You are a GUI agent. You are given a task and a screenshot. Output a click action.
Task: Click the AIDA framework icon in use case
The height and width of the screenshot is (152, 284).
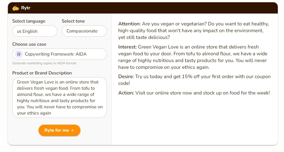19,54
